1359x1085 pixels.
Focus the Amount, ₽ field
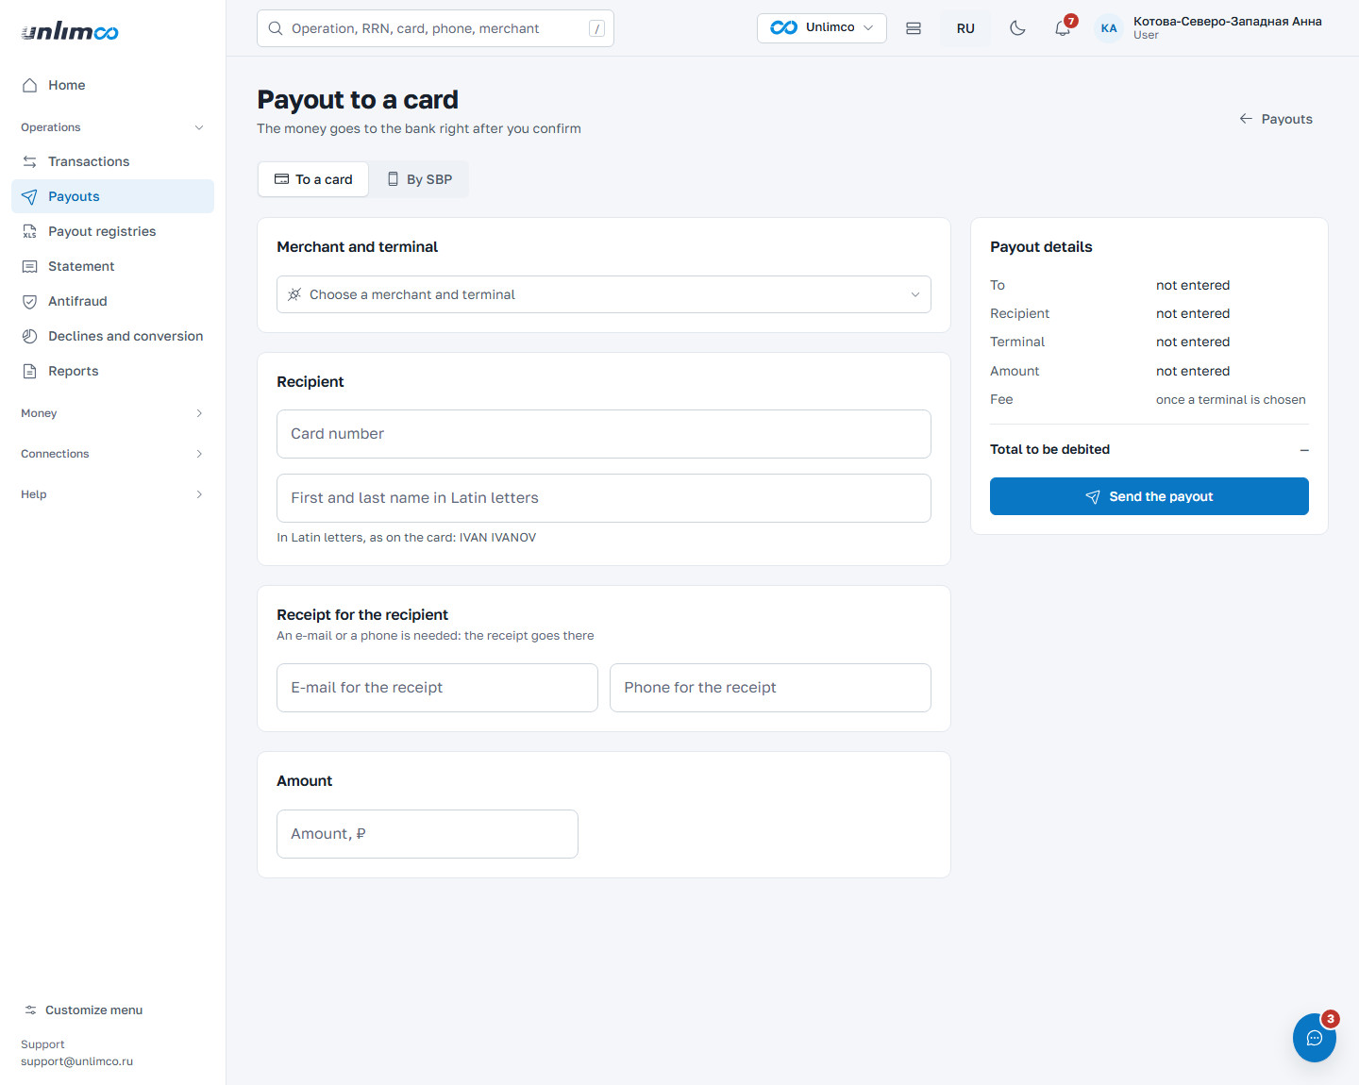[428, 834]
